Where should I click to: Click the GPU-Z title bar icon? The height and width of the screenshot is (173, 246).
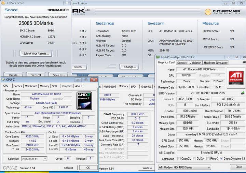point(158,57)
